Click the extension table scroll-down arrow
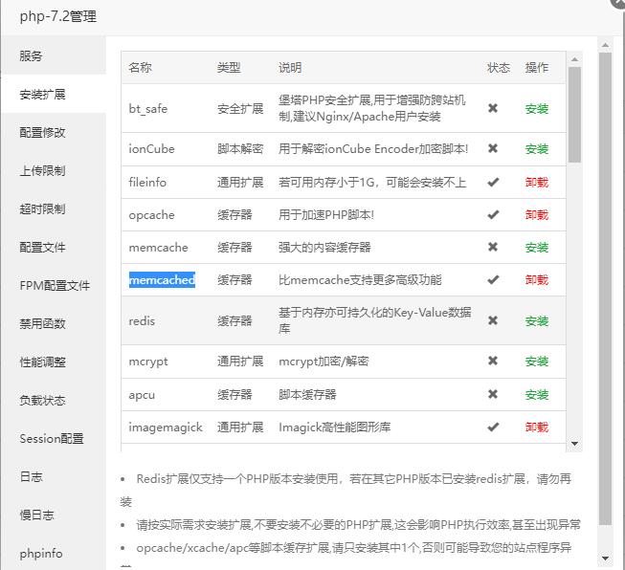Image resolution: width=625 pixels, height=570 pixels. tap(574, 444)
